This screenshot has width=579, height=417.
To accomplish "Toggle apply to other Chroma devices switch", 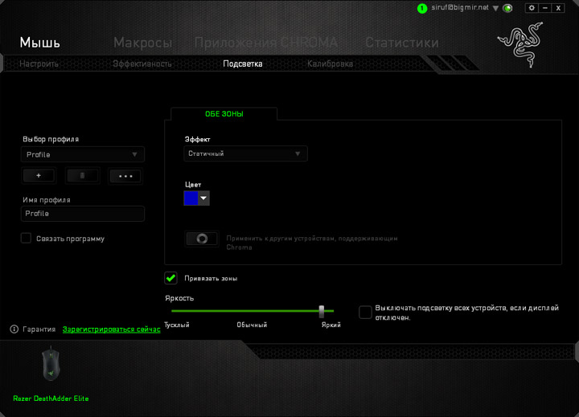I will click(202, 239).
